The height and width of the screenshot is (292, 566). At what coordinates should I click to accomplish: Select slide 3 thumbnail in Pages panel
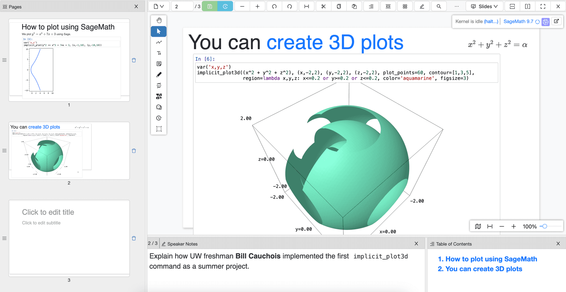pyautogui.click(x=69, y=238)
